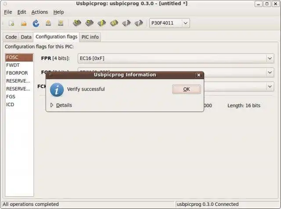Minimize the Usbpicprog main window

tap(259, 4)
